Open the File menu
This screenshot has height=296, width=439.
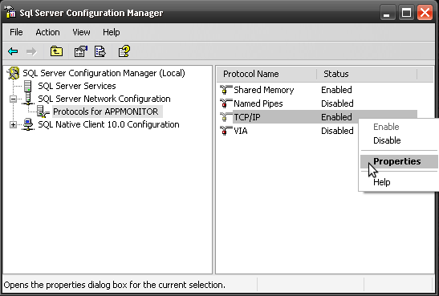point(16,32)
